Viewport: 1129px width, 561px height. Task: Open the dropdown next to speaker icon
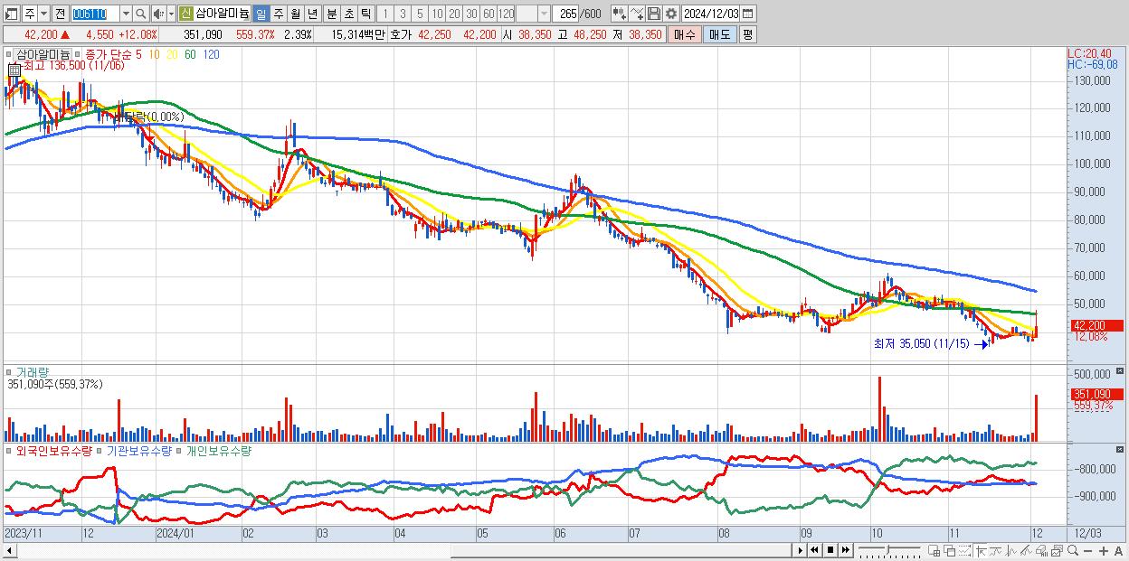(171, 14)
